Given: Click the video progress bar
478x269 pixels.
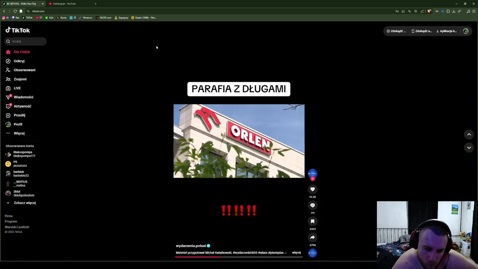Looking at the screenshot, I should (x=239, y=257).
